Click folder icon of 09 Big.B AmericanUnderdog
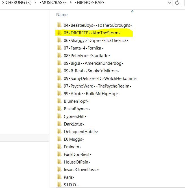Image resolution: width=185 pixels, height=188 pixels. (x=59, y=63)
